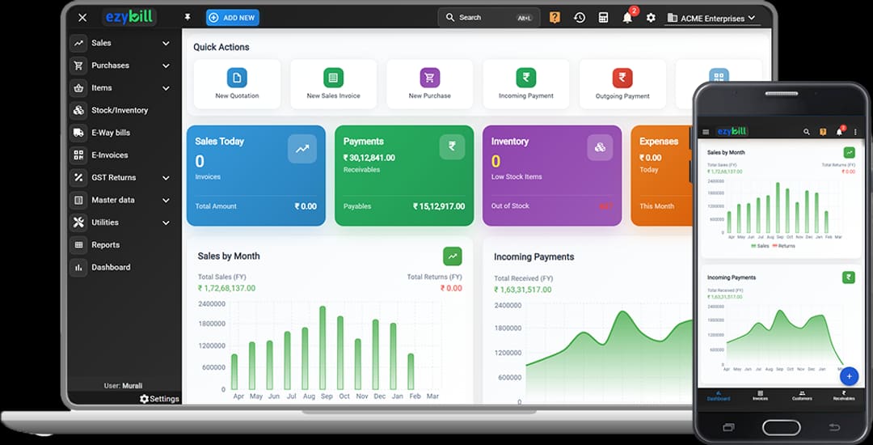Open the ACME Enterprises company dropdown
Image resolution: width=873 pixels, height=445 pixels.
711,18
